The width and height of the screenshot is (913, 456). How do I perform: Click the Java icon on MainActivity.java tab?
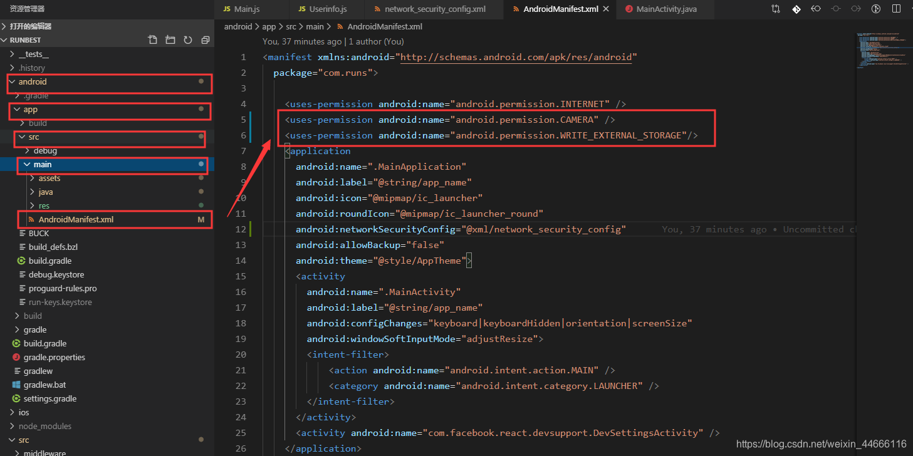(x=629, y=9)
